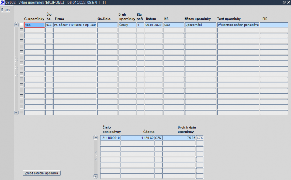Tick the checkbox of the second reminders row
Screen dimensions: 291x180
[21, 30]
